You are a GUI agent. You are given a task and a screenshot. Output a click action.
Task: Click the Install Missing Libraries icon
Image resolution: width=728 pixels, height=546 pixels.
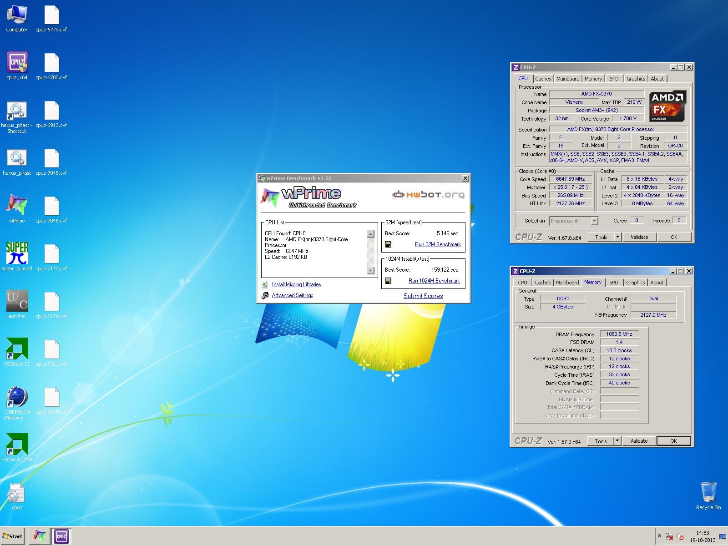click(x=265, y=284)
